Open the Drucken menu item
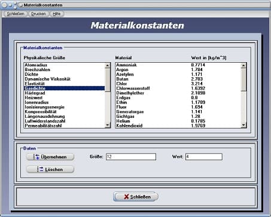271x217 pixels. click(38, 14)
